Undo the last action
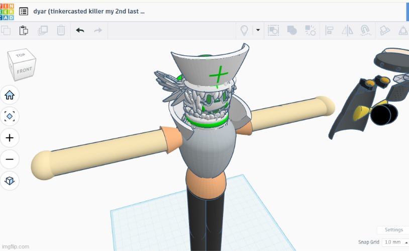Screen dimensions: 409x251 (80, 30)
